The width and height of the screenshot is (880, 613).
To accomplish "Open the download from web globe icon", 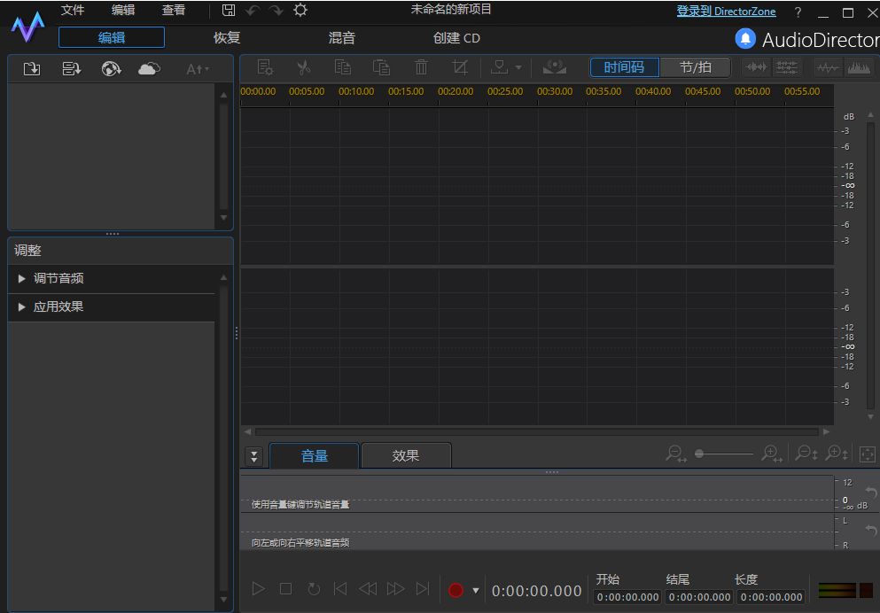I will coord(111,67).
